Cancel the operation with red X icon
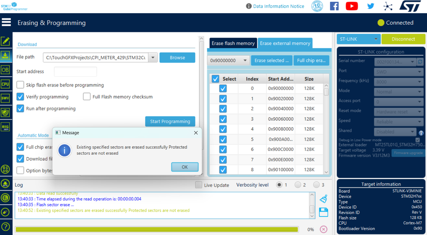This screenshot has width=427, height=235. click(x=324, y=229)
